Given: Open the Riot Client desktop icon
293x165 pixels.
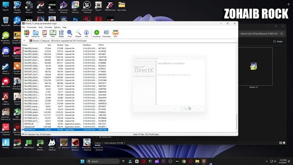Looking at the screenshot, I should coord(6,82).
